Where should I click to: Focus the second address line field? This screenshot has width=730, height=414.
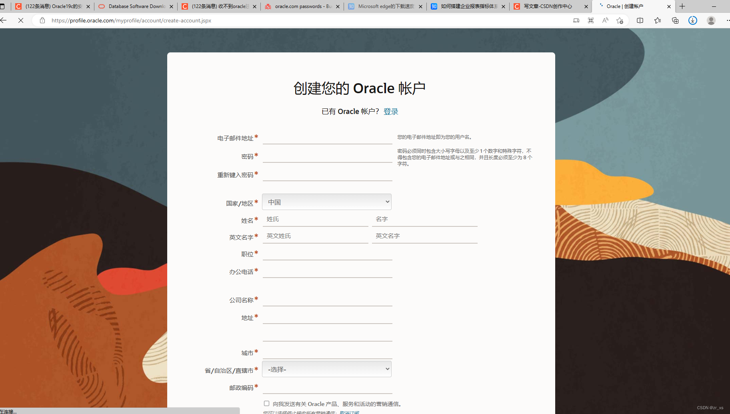point(327,334)
